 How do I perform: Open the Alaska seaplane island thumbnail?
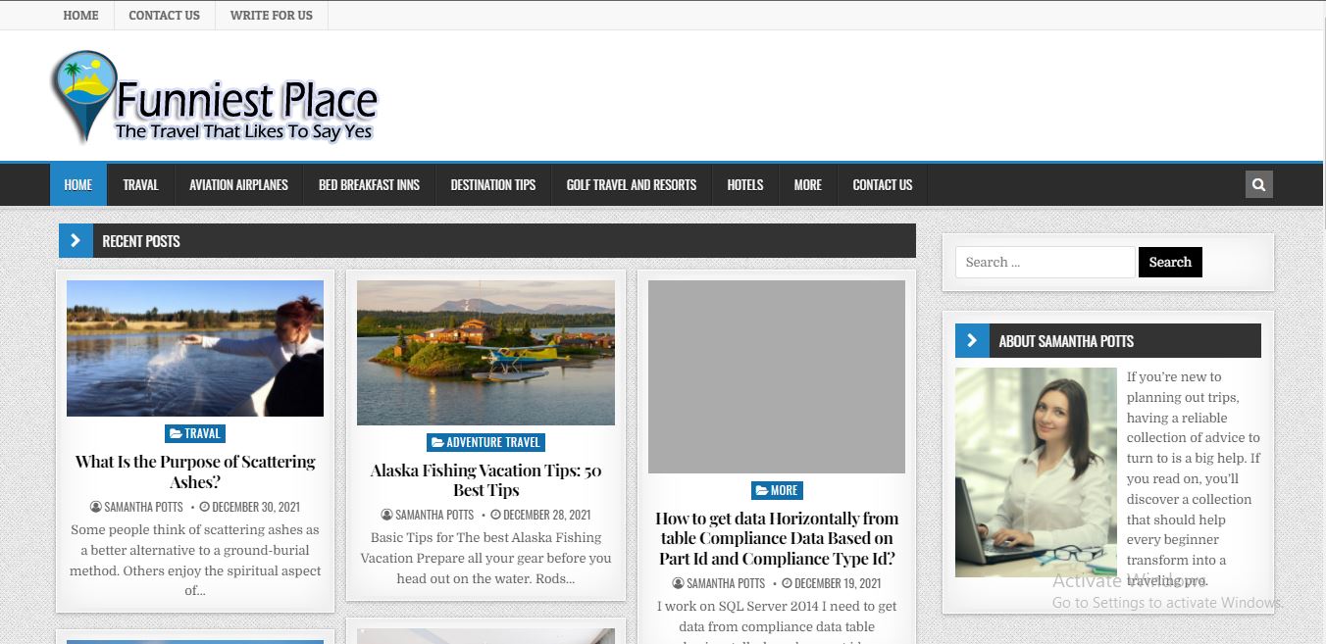click(x=485, y=353)
